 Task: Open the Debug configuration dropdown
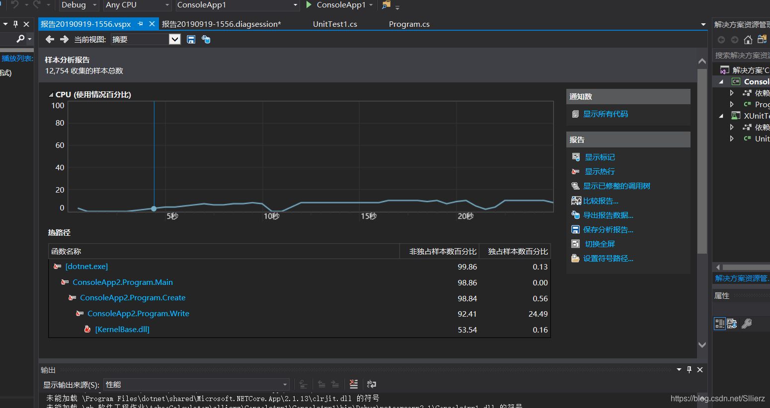(78, 5)
